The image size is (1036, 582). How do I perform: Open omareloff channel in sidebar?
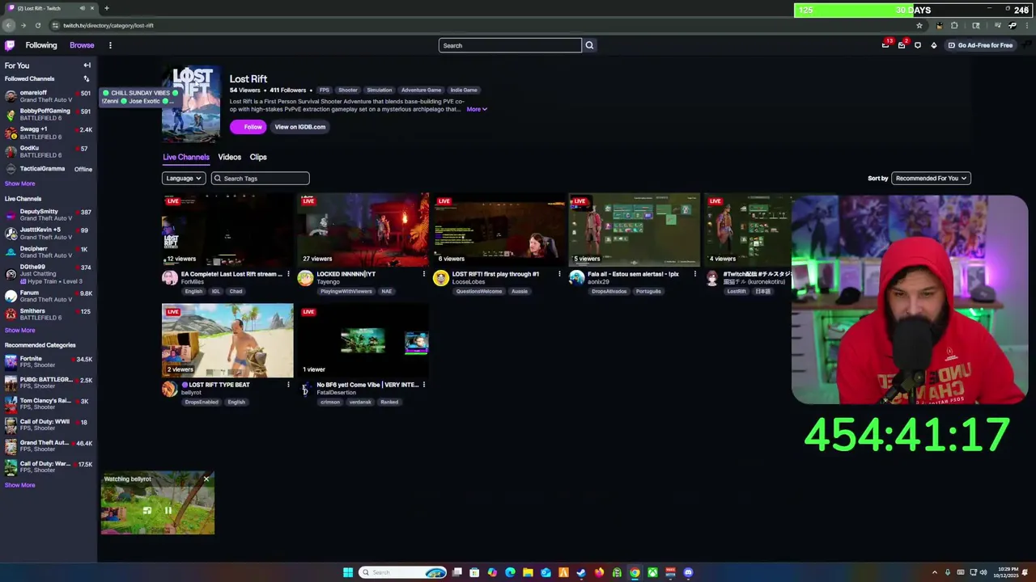coord(49,96)
